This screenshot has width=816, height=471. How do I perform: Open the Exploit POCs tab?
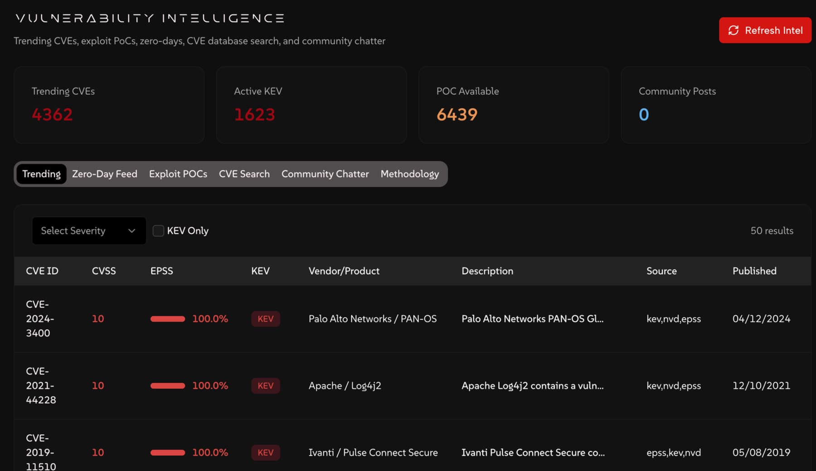[x=178, y=174]
